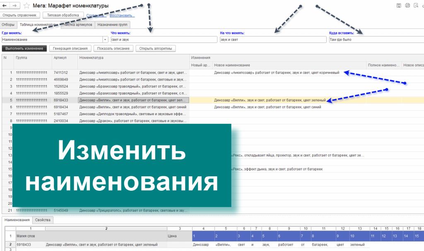Click the Полное наимено... column header
Viewport: 424px width, 251px height.
(384, 65)
